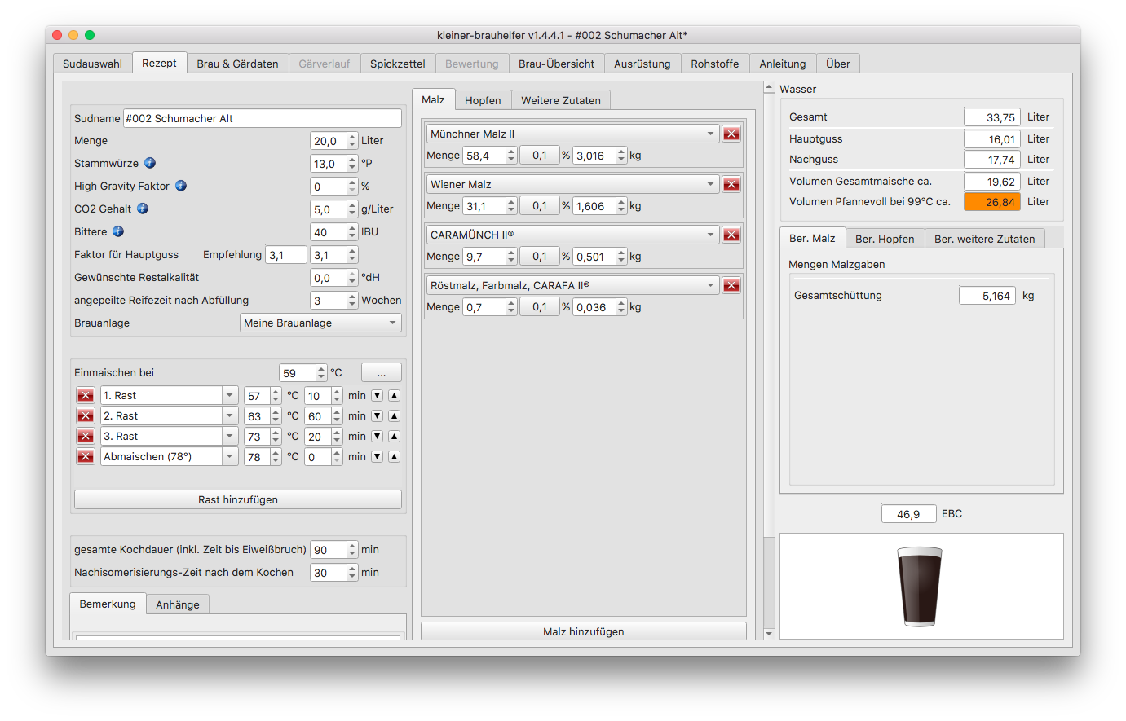Click the info icon beside Bittere
Screen dimensions: 1126x721
tap(118, 231)
